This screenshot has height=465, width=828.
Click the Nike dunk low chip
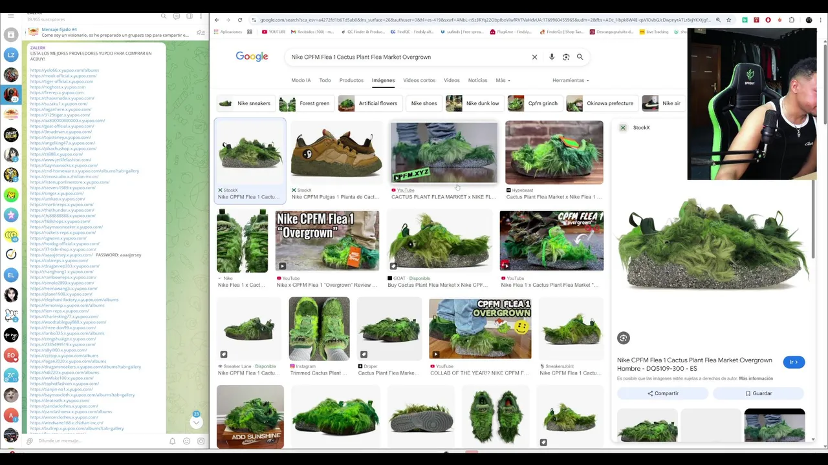point(474,103)
